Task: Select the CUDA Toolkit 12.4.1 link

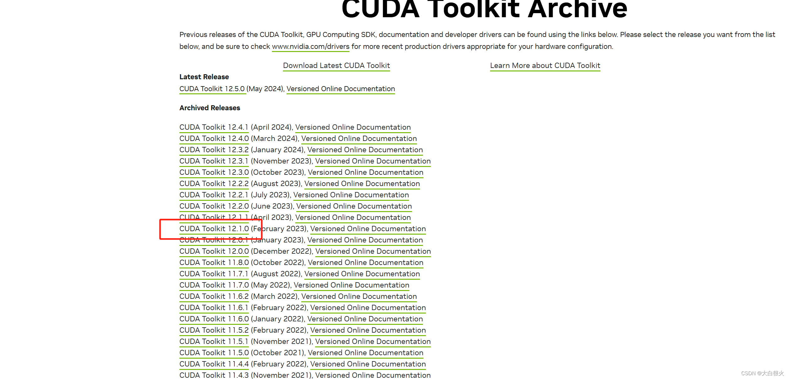Action: pos(214,127)
